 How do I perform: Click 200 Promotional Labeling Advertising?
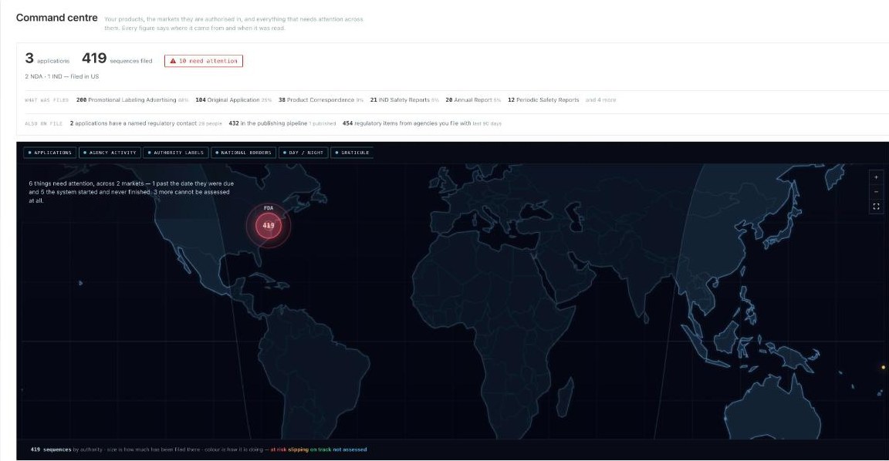tap(132, 99)
